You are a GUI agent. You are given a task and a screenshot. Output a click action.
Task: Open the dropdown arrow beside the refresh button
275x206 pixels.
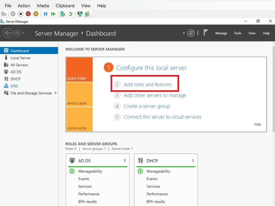pos(184,33)
